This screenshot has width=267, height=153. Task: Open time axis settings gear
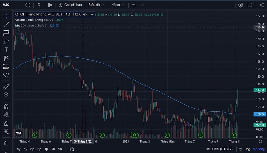(260, 141)
